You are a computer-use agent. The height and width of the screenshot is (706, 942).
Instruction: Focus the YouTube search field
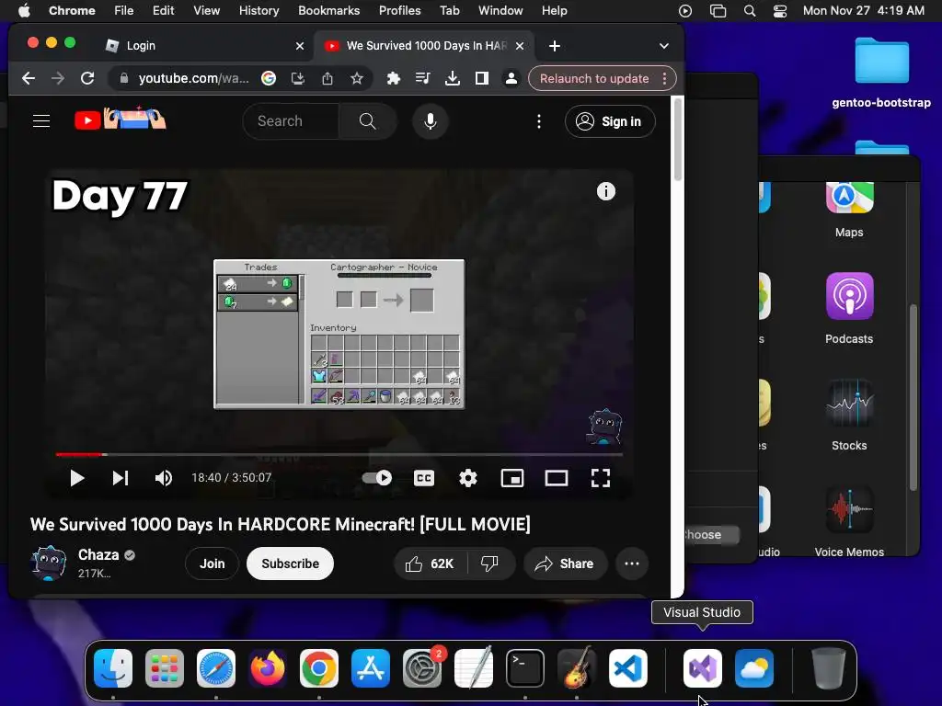tap(291, 121)
